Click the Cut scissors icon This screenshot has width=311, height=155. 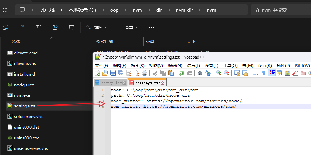155,73
